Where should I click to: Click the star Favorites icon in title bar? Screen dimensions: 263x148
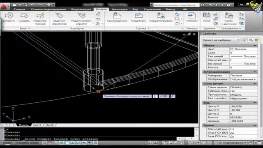pyautogui.click(x=222, y=5)
